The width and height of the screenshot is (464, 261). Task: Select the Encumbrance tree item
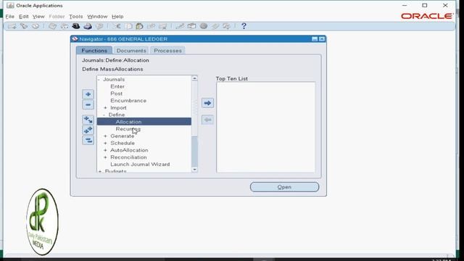pyautogui.click(x=128, y=101)
